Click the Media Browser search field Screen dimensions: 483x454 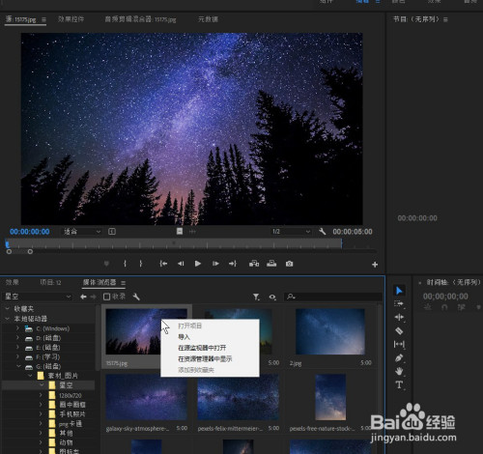click(x=333, y=297)
